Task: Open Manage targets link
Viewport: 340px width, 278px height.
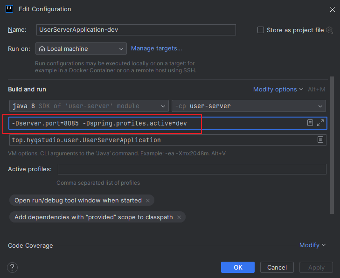Action: [156, 49]
